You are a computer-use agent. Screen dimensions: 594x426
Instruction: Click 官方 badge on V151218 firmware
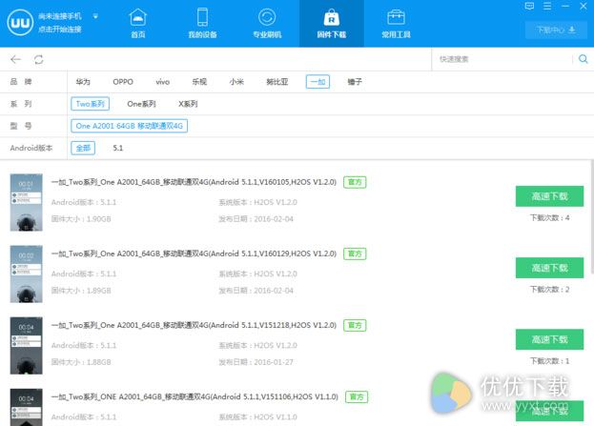[x=355, y=325]
